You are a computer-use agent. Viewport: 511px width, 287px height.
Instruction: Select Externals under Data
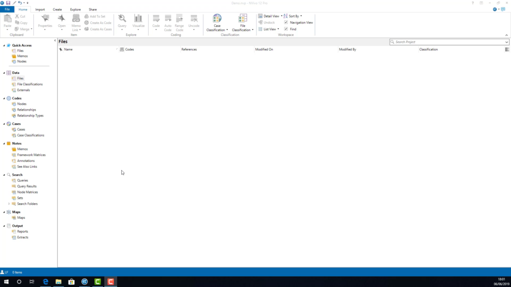click(x=23, y=90)
